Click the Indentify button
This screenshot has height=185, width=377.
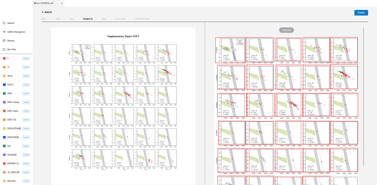click(287, 30)
